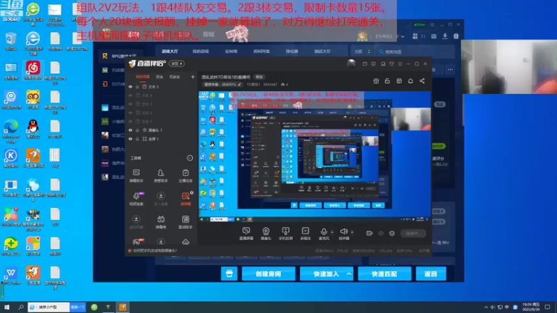Open the gift box icon in stream header
This screenshot has height=313, width=557.
point(376,81)
